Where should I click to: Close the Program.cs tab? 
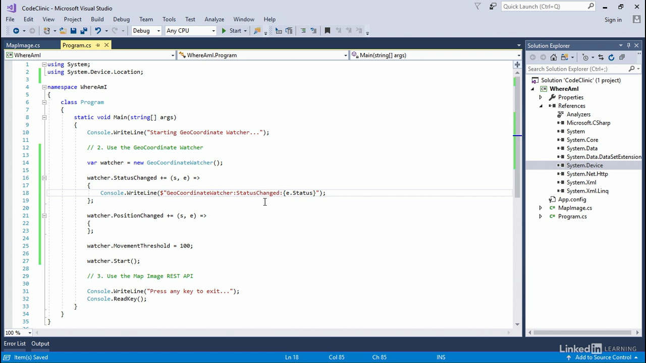point(106,45)
